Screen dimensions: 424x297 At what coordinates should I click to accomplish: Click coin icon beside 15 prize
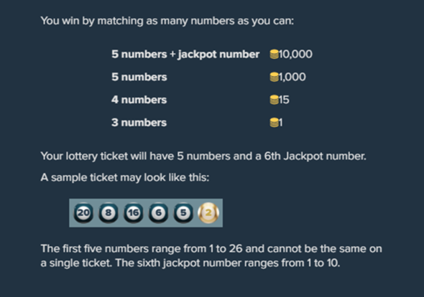[x=274, y=100]
